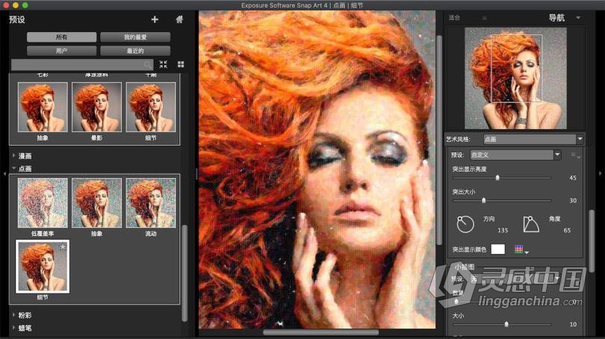The width and height of the screenshot is (605, 339).
Task: Open the 艺术风格 style dropdown
Action: 533,139
